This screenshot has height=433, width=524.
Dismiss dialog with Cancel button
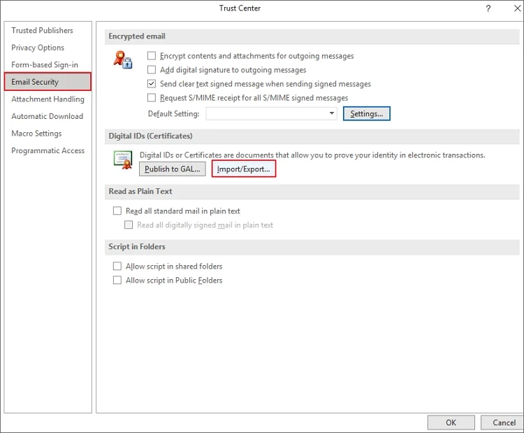pos(504,423)
